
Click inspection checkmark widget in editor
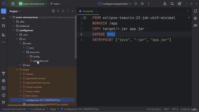click(x=189, y=18)
